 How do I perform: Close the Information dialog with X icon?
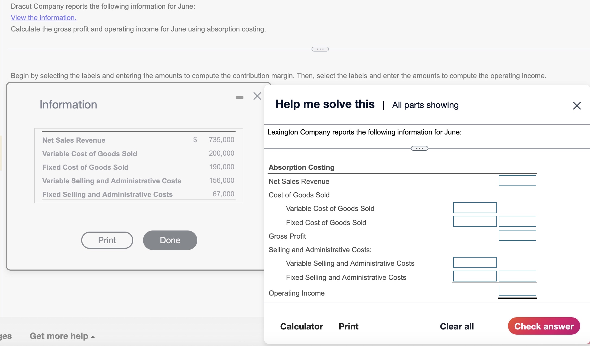tap(257, 96)
